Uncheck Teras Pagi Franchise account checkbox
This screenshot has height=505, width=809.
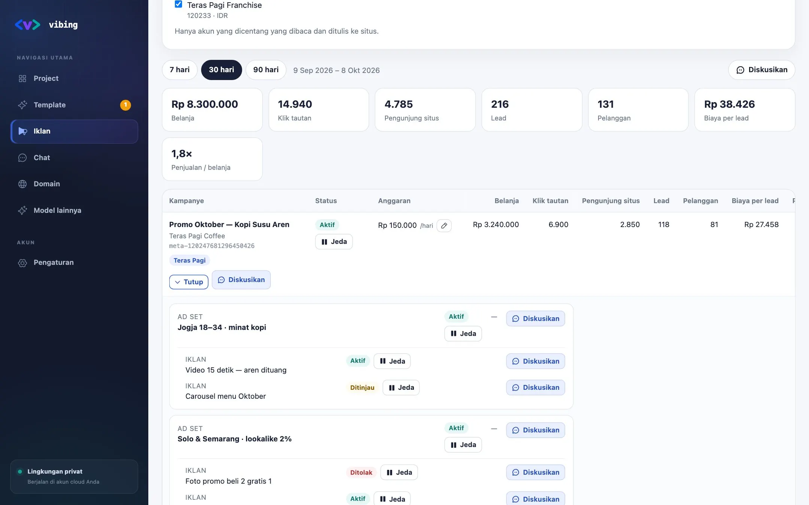pyautogui.click(x=179, y=4)
